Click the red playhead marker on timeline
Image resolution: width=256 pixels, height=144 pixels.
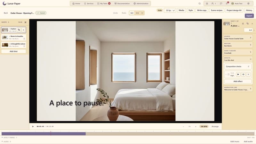point(51,133)
